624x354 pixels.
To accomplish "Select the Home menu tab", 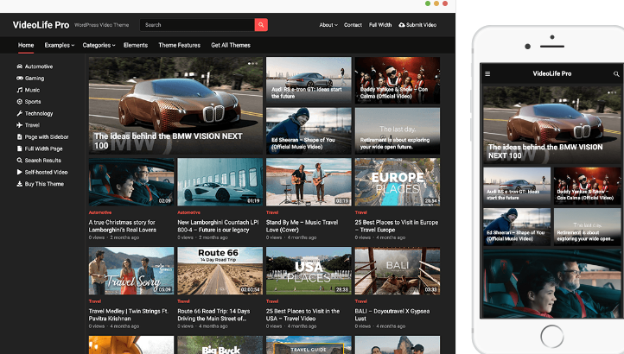I will point(26,45).
